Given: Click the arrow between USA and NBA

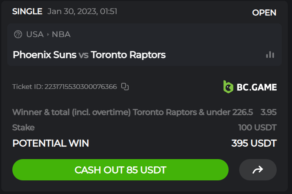Looking at the screenshot, I should tap(48, 34).
